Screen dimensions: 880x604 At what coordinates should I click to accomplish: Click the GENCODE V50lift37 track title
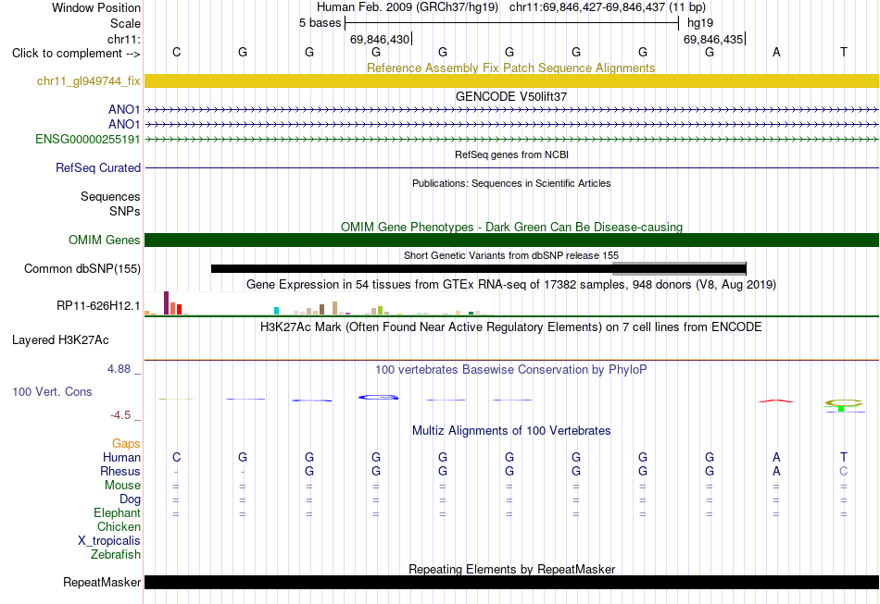point(511,97)
